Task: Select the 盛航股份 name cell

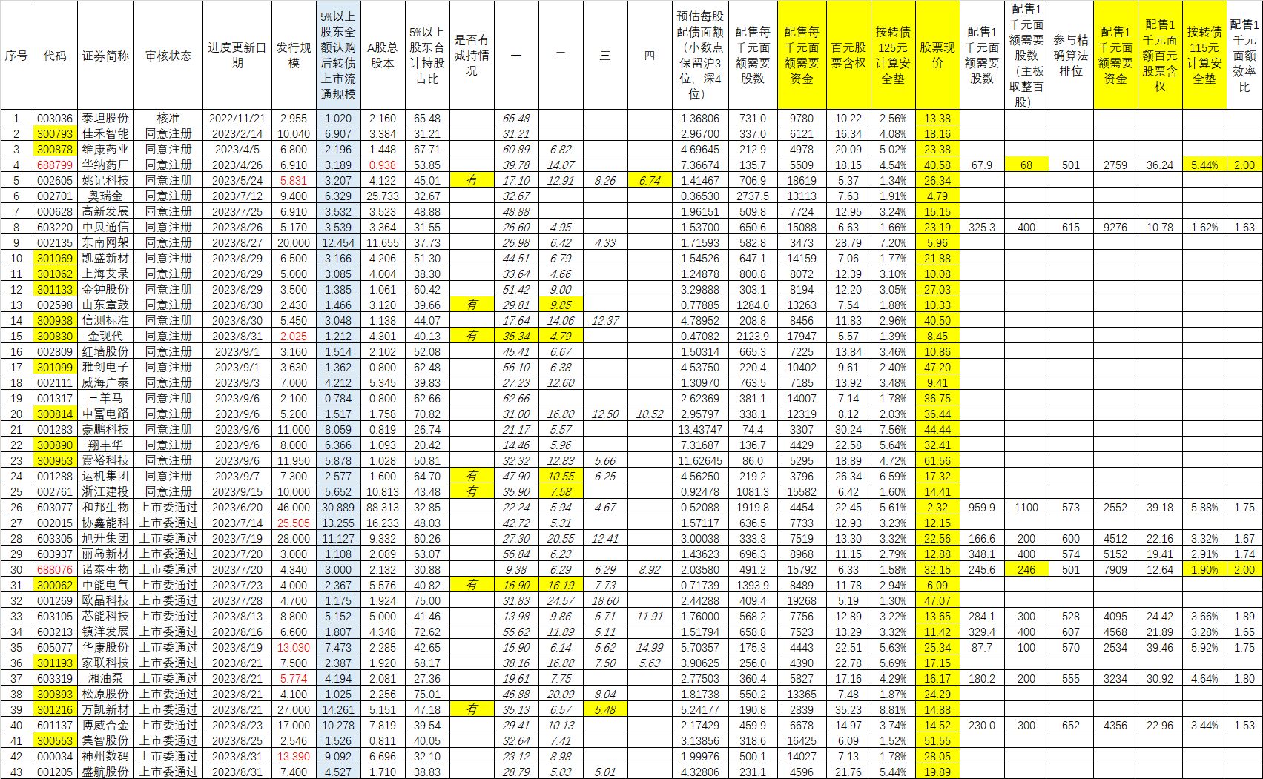Action: point(105,772)
